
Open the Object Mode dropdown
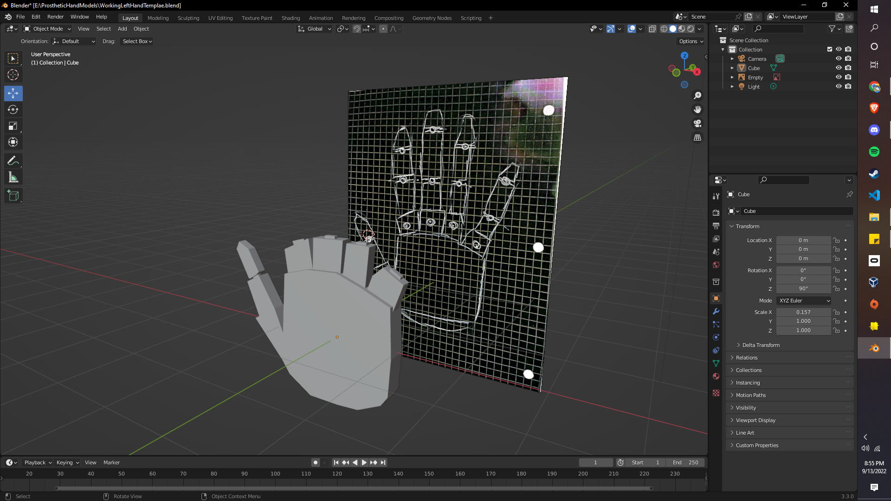pyautogui.click(x=47, y=29)
